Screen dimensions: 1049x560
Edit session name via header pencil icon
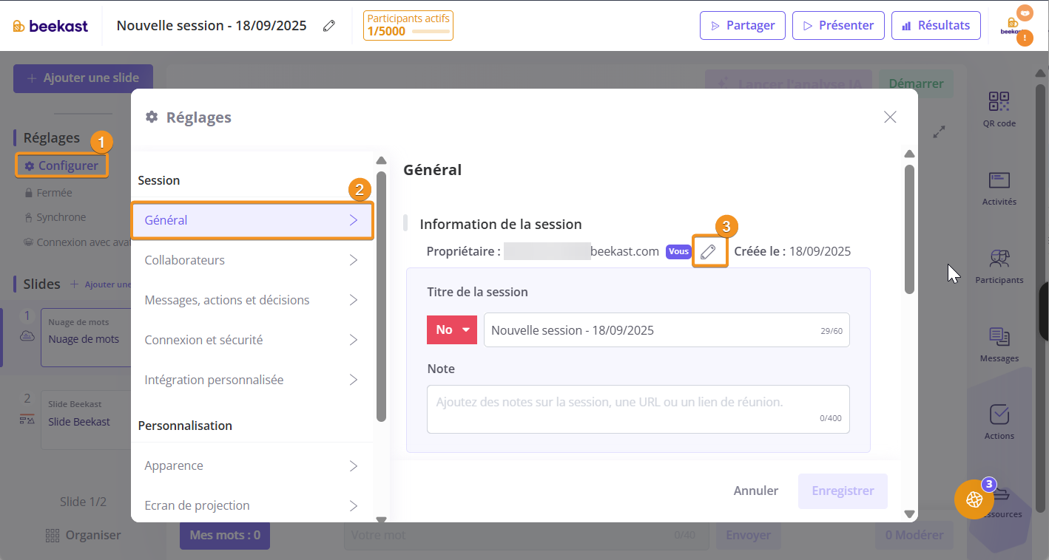(329, 26)
